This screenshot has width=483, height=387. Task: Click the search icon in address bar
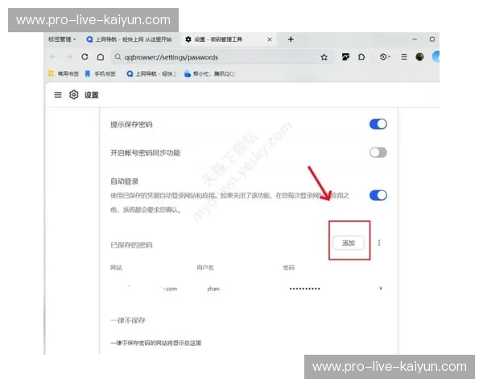[118, 56]
